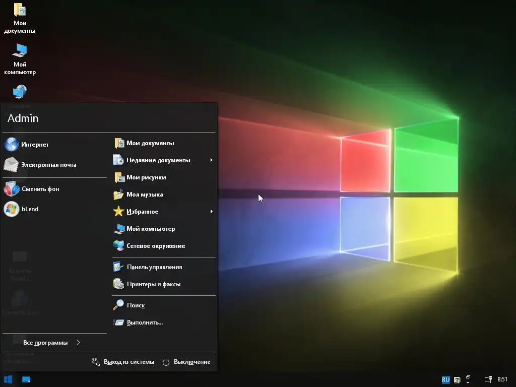Open language bar options small arrow

(x=468, y=383)
